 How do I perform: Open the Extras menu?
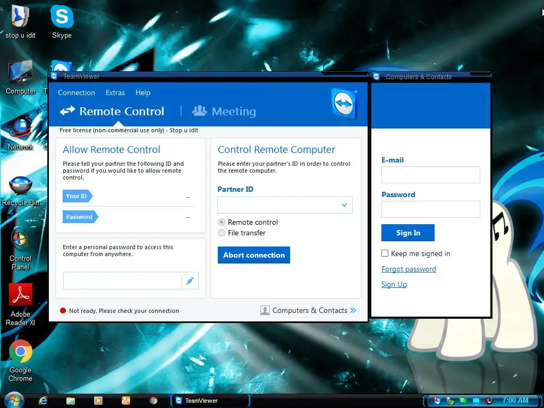115,92
